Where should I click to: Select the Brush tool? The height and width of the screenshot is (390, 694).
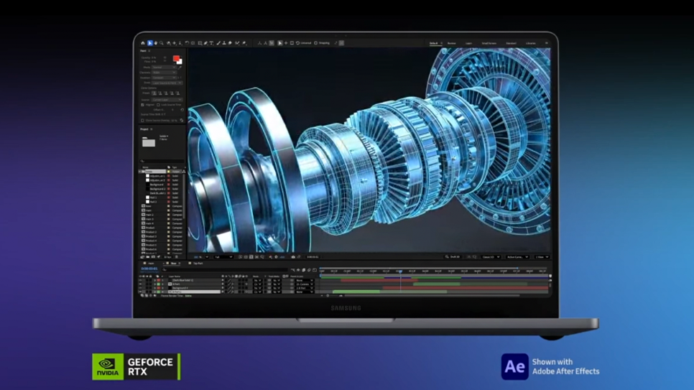click(218, 43)
